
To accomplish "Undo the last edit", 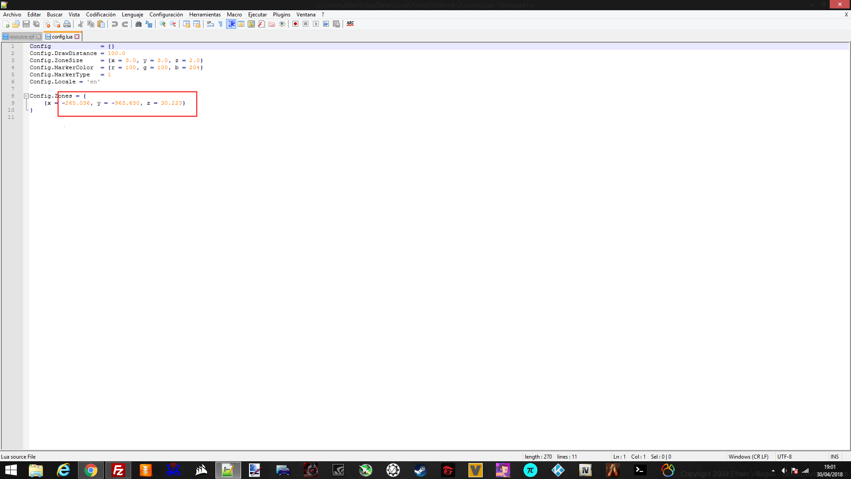I will pos(115,24).
